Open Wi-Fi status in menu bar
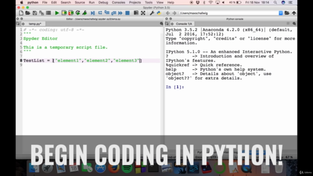This screenshot has height=176, width=313. (210, 2)
